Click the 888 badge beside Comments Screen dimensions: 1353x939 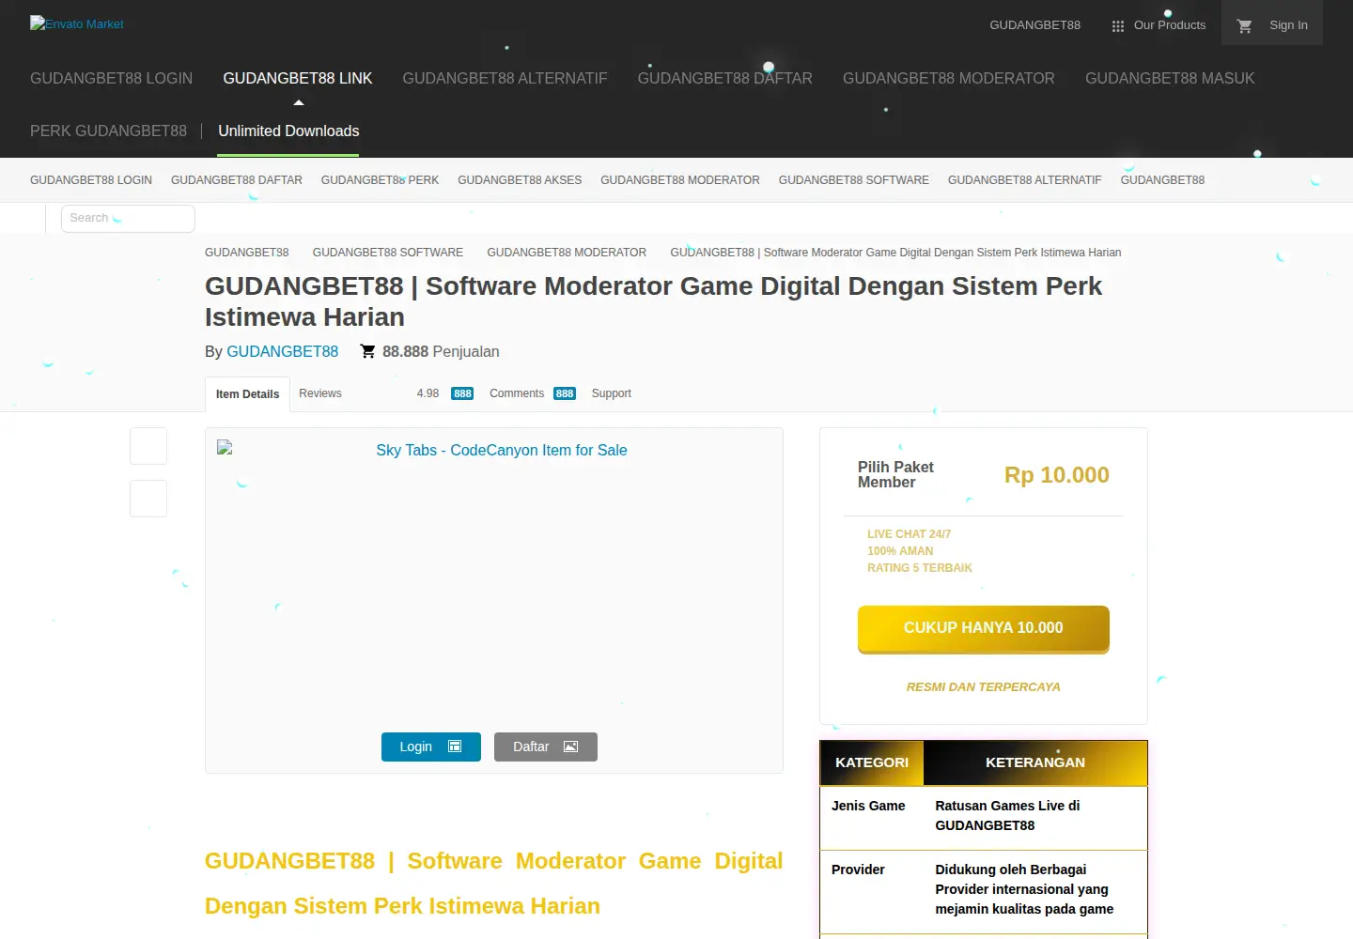[565, 393]
